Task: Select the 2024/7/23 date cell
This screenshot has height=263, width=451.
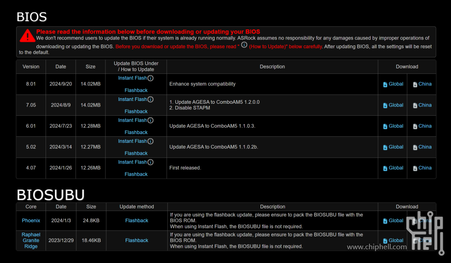Action: point(61,126)
